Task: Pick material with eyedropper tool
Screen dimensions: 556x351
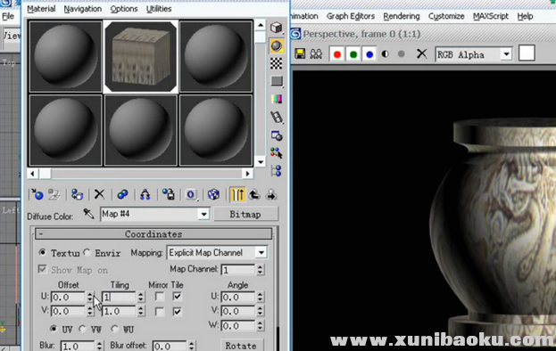Action: coord(88,214)
